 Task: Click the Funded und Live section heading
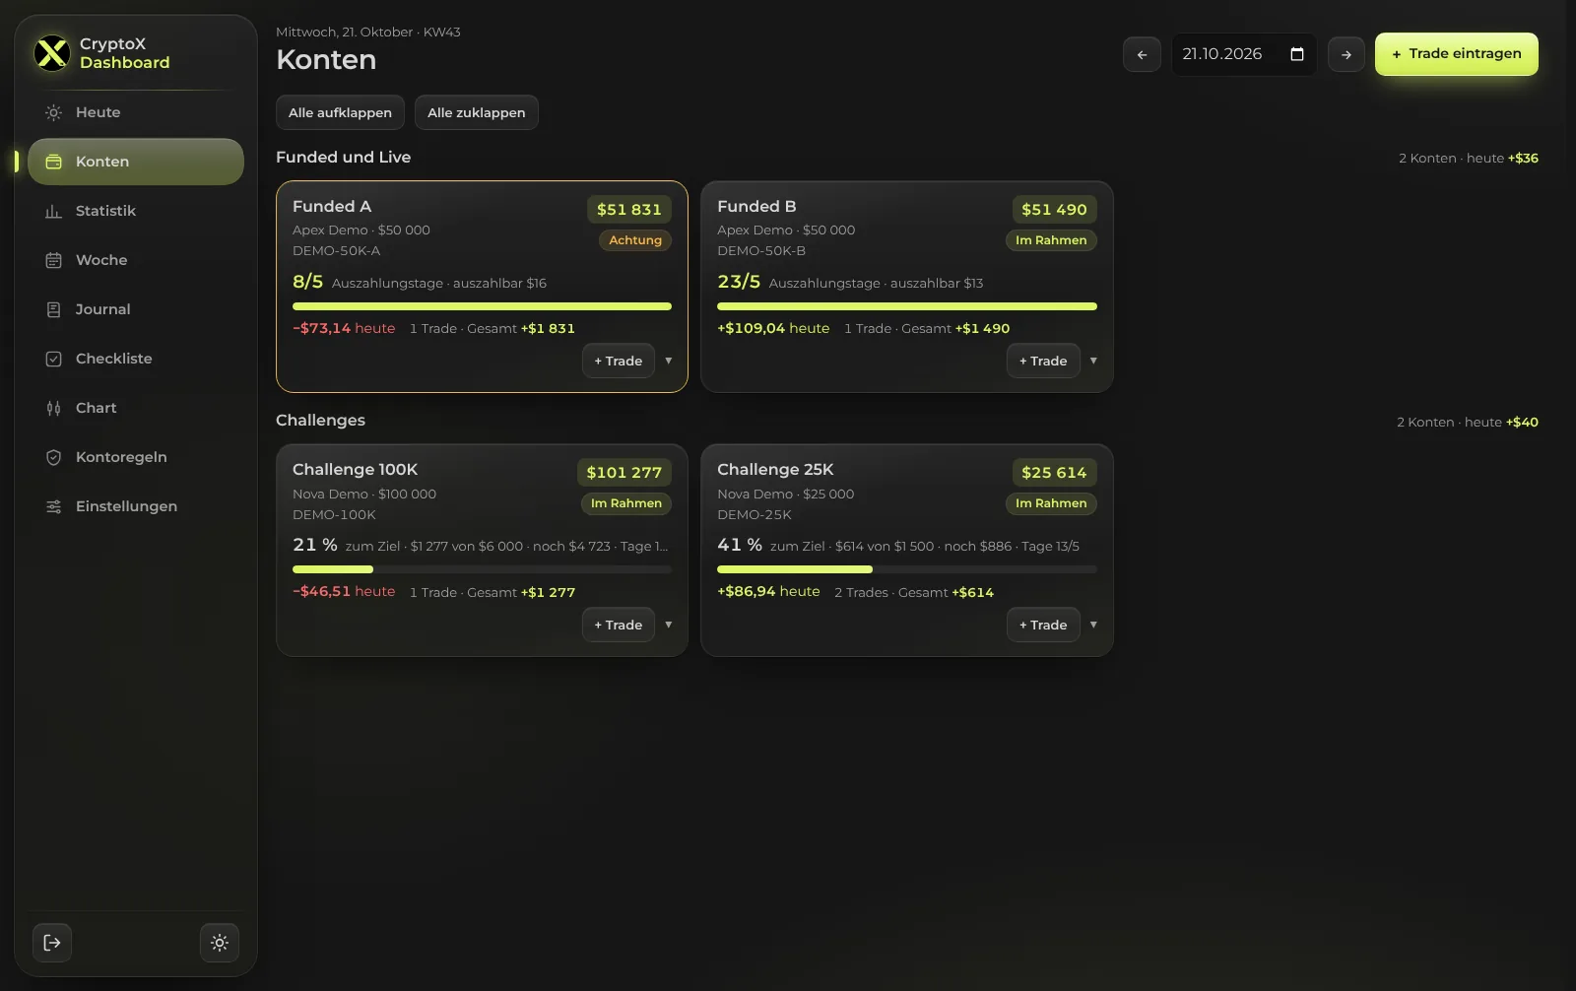pos(344,158)
